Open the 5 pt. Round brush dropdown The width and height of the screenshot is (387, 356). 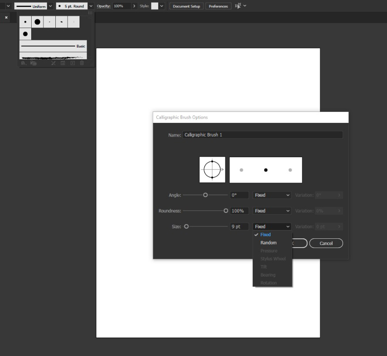click(91, 6)
